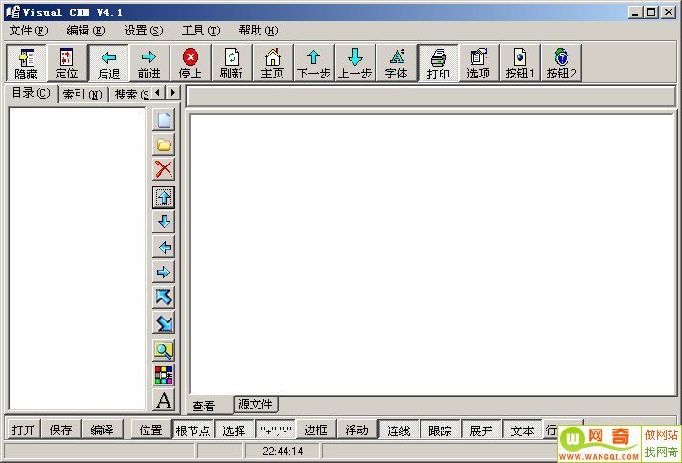Screen dimensions: 682x463
Task: Switch to the 索引(N) tab
Action: (x=82, y=95)
